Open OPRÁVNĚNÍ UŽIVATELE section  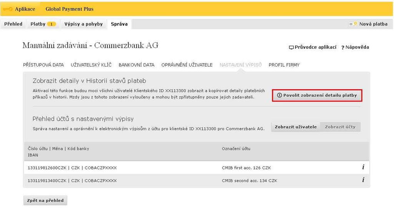[187, 65]
